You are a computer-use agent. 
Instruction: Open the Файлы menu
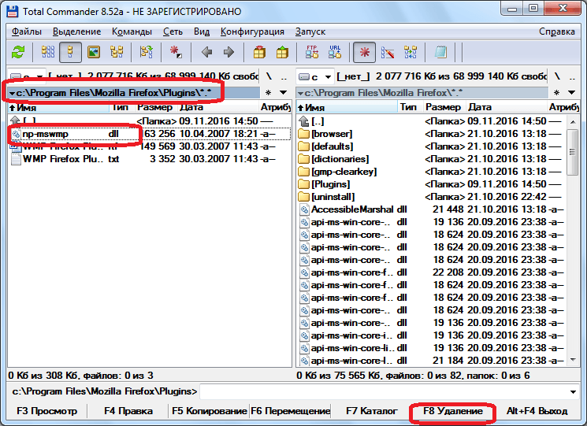tap(27, 31)
